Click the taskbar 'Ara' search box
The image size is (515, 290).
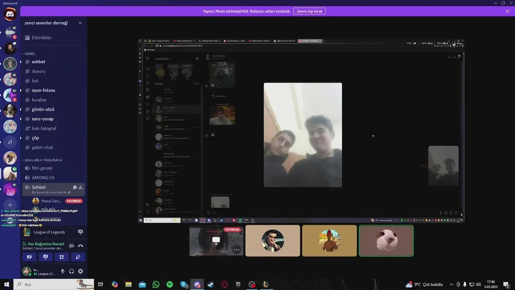pyautogui.click(x=54, y=284)
